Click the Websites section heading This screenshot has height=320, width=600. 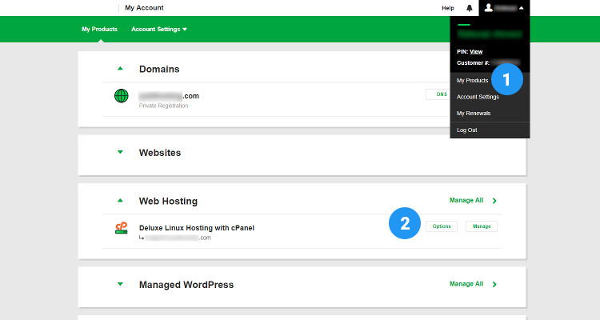(160, 152)
